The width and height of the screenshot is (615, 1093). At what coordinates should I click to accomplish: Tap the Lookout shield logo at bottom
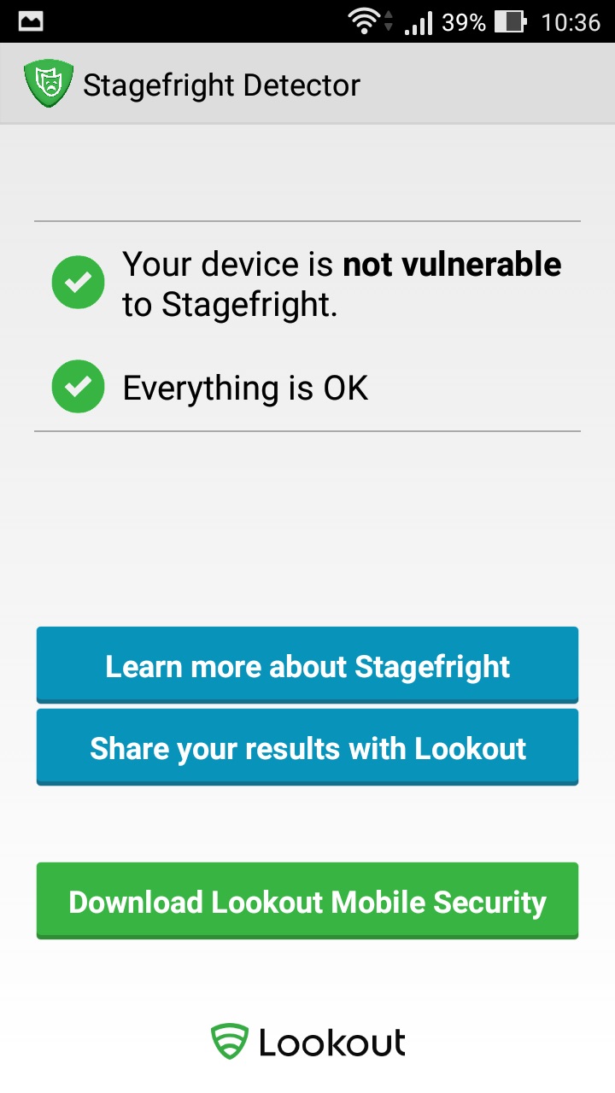[229, 1043]
